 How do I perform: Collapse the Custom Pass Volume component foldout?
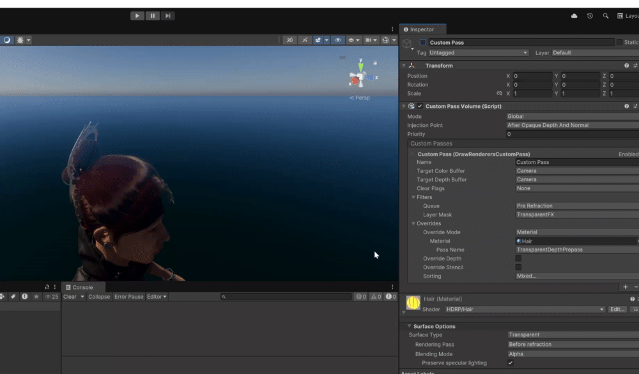click(x=404, y=106)
